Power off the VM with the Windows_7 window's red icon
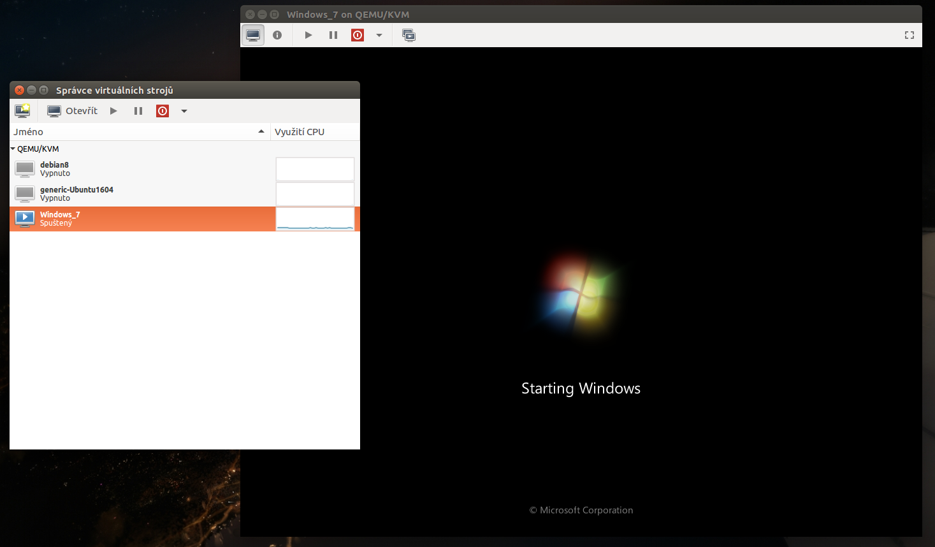Image resolution: width=935 pixels, height=547 pixels. [358, 35]
